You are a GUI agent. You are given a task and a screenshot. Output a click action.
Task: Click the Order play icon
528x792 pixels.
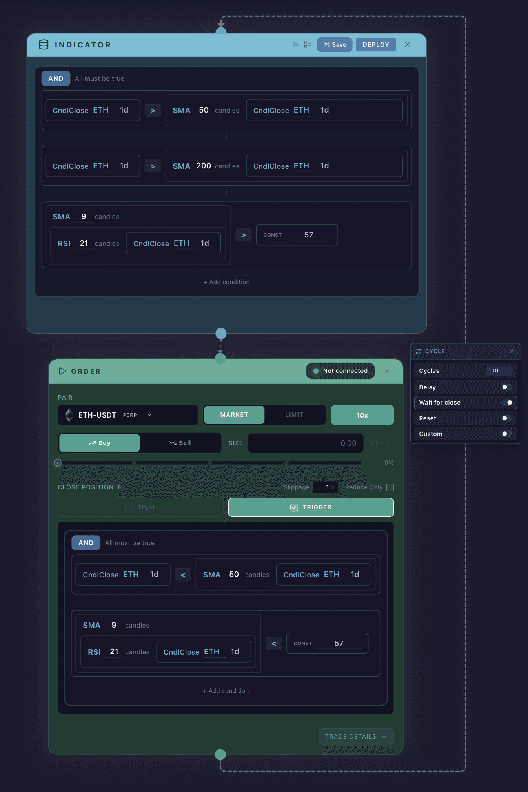point(62,371)
